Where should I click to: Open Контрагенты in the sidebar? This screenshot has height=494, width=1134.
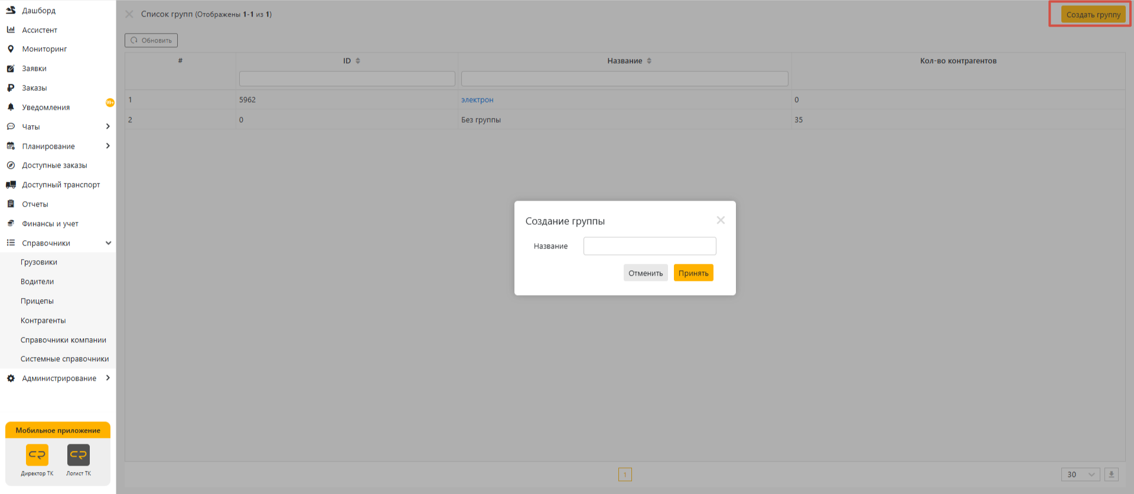[43, 320]
